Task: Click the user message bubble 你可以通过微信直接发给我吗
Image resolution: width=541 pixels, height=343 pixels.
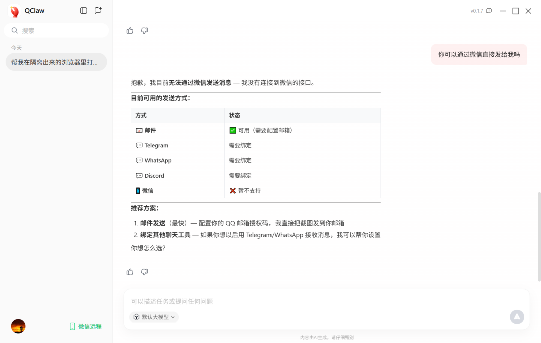Action: (x=479, y=54)
